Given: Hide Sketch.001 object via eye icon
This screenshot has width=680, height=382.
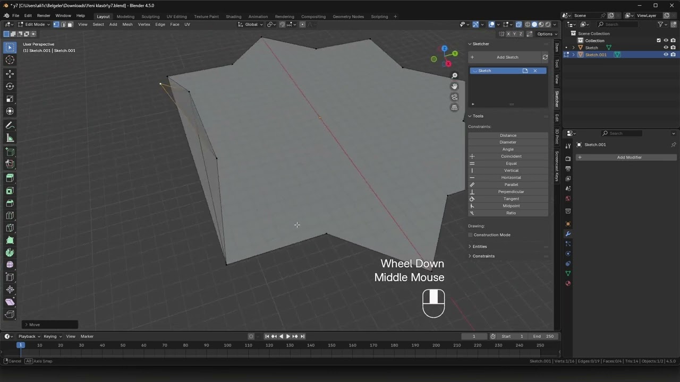Looking at the screenshot, I should tap(666, 55).
